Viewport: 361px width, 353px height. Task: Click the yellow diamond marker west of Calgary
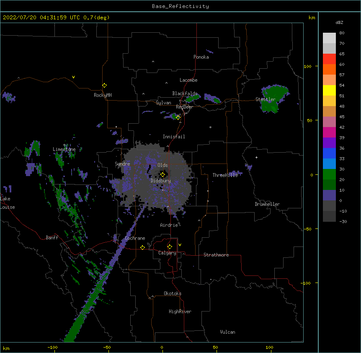tap(142, 247)
